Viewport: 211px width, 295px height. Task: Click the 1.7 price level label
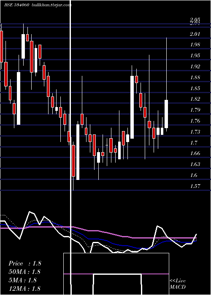point(193,142)
